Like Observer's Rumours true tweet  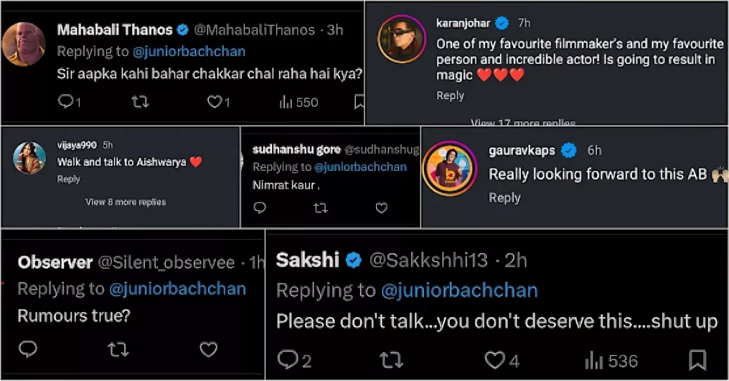pos(208,349)
